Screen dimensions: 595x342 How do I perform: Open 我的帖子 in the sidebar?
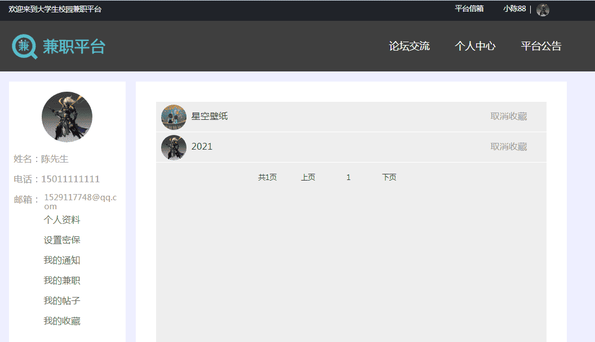(62, 301)
